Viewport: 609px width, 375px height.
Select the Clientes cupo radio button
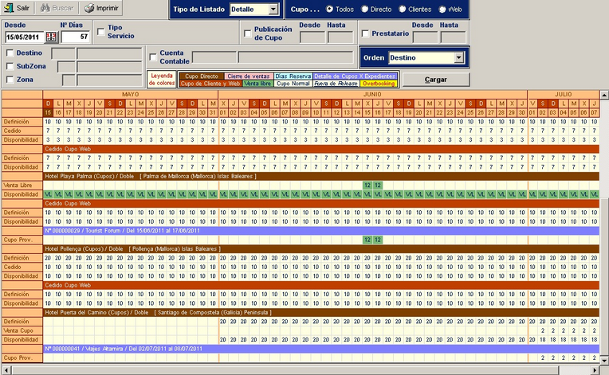(x=403, y=9)
